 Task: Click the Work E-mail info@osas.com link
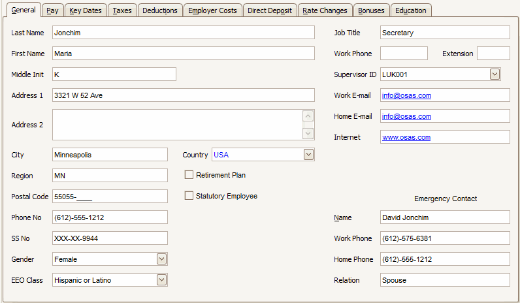(406, 95)
